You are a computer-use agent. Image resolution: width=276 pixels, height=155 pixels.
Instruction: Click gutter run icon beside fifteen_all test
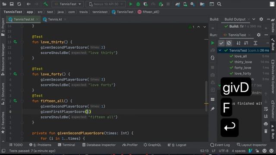16,101
